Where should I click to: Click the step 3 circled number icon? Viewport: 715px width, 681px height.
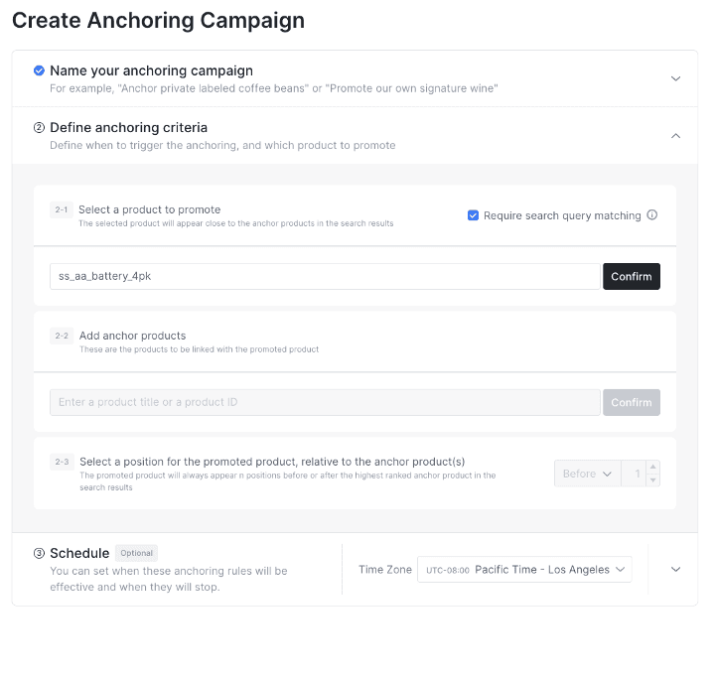pyautogui.click(x=39, y=553)
